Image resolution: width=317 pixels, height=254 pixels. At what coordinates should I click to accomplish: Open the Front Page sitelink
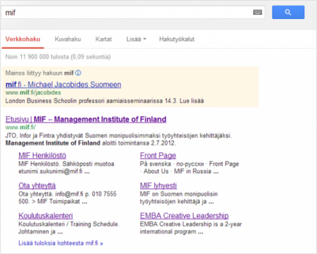click(x=158, y=155)
